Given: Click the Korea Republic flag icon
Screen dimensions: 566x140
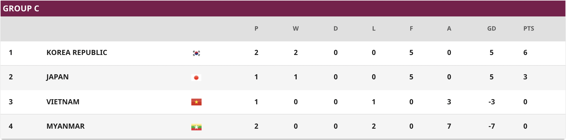Looking at the screenshot, I should click(x=196, y=53).
